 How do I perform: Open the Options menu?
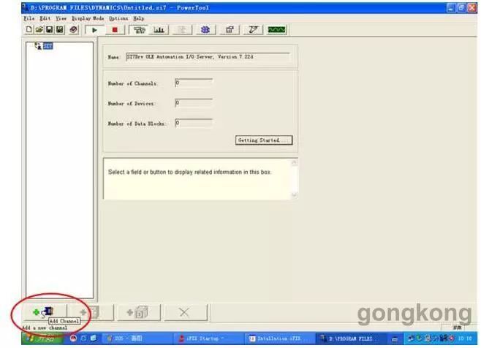(x=118, y=18)
